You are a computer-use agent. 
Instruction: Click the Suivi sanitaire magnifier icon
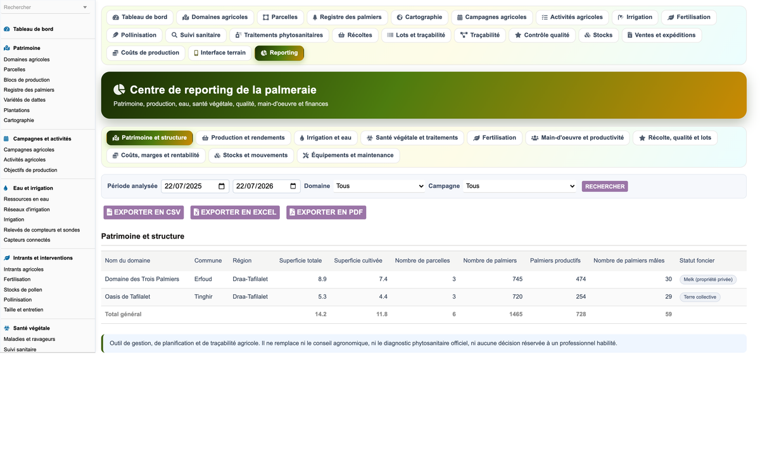pos(175,35)
